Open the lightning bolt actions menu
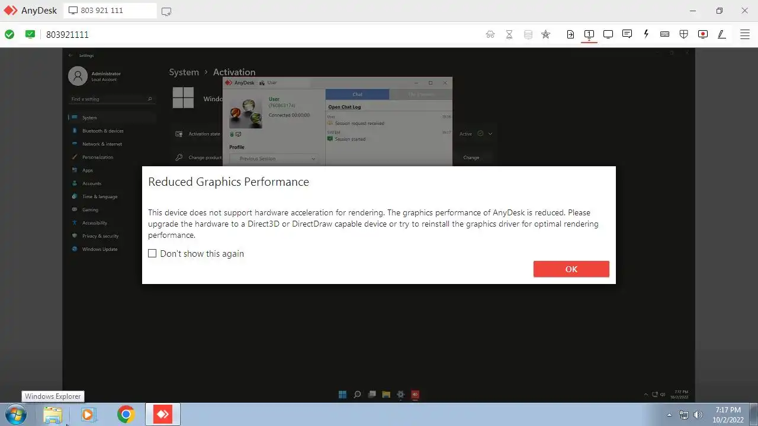The height and width of the screenshot is (426, 758). click(646, 34)
